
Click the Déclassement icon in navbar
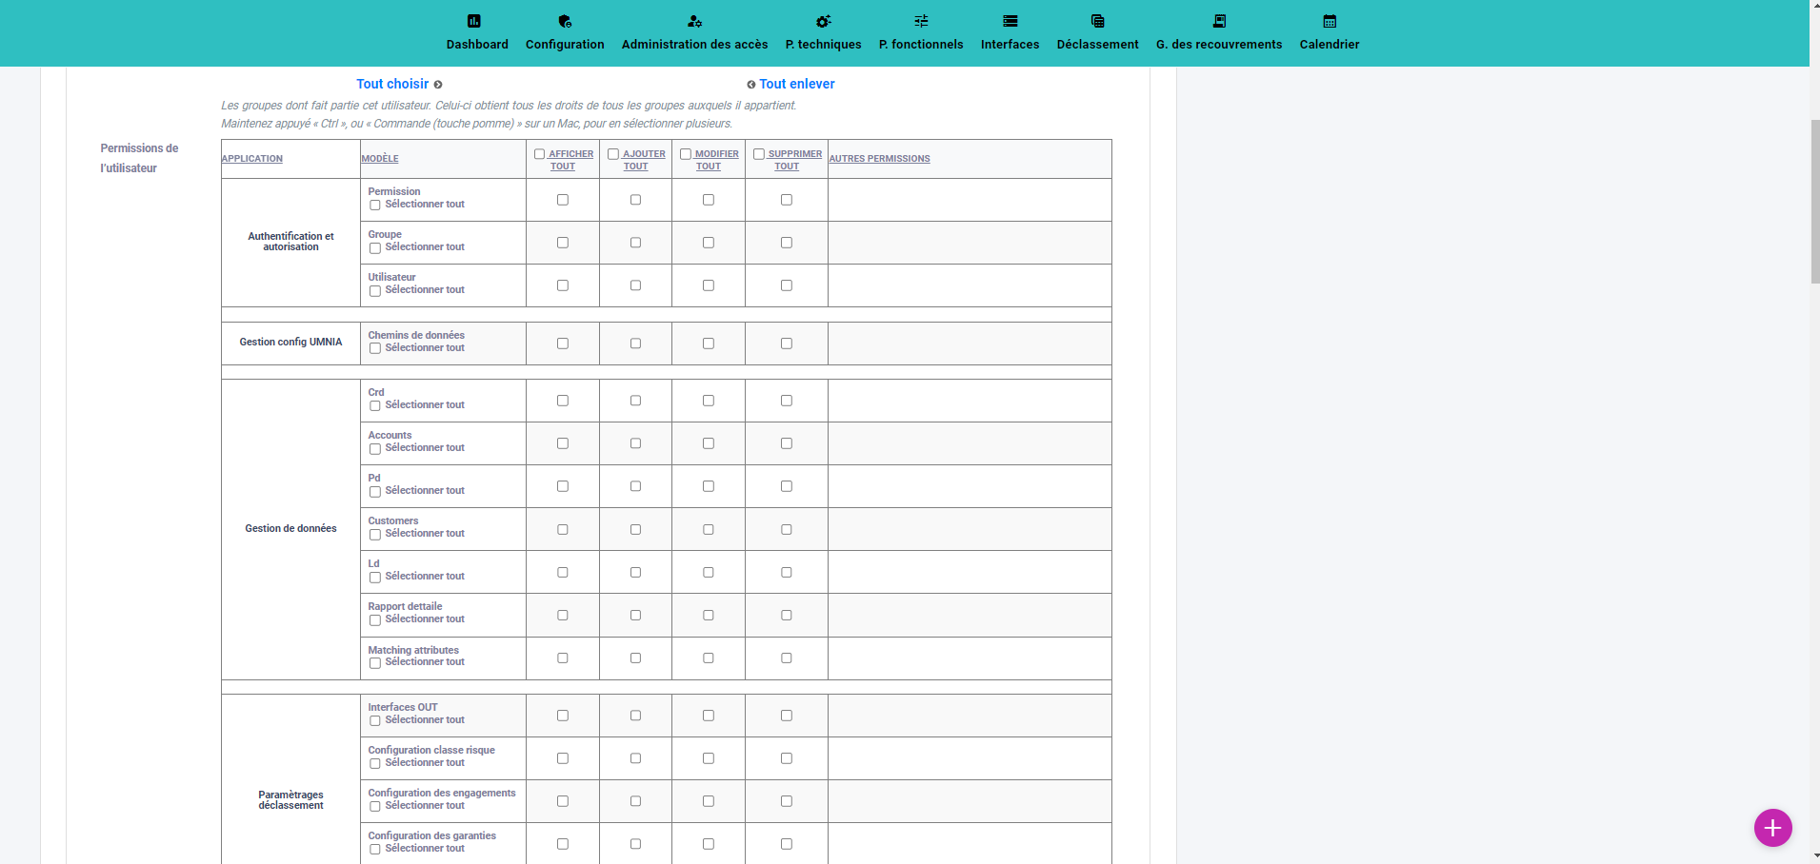tap(1097, 21)
